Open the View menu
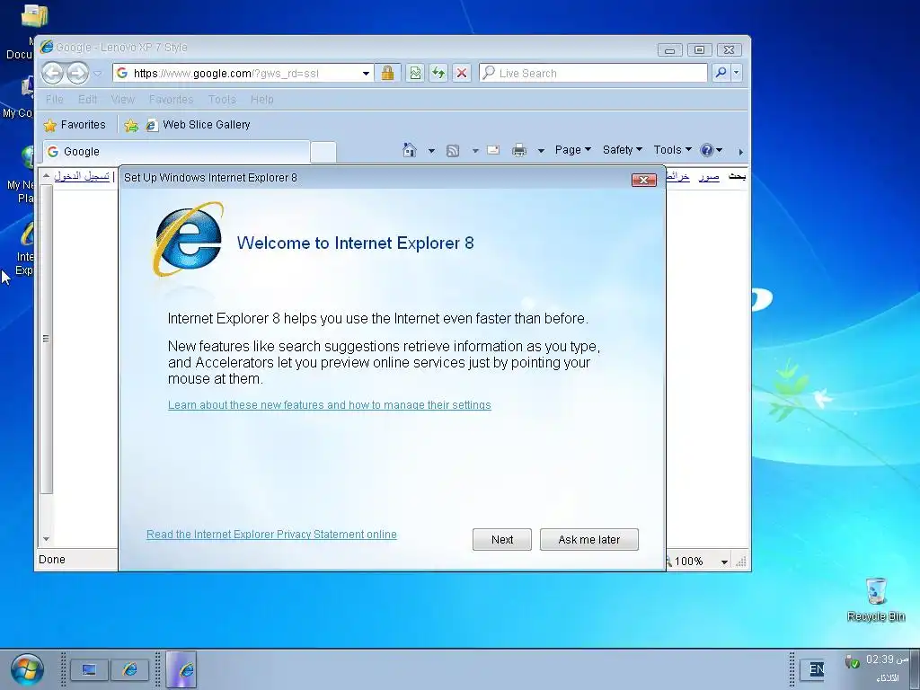This screenshot has width=920, height=690. pyautogui.click(x=122, y=99)
